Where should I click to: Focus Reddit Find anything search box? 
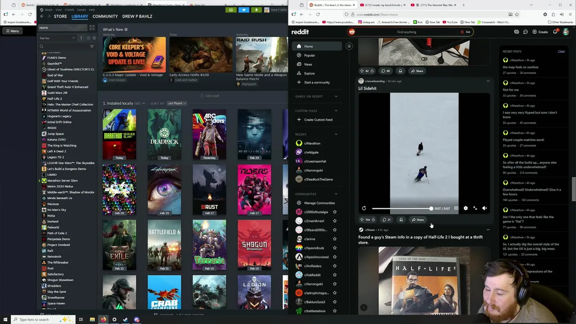coord(407,32)
